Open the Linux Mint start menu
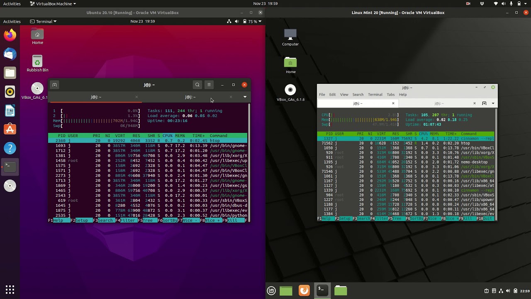 tap(271, 291)
